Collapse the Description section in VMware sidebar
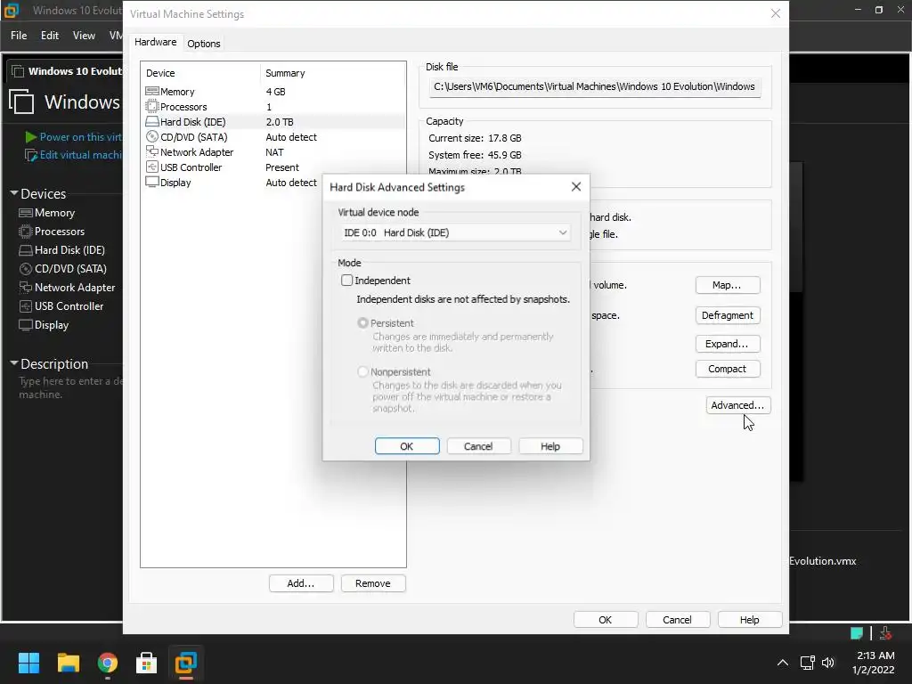Screen dimensions: 912x684 tap(14, 363)
